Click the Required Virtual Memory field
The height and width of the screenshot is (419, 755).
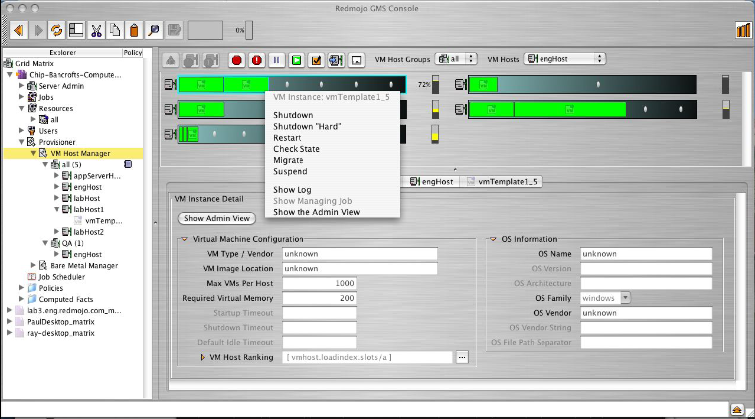point(319,298)
